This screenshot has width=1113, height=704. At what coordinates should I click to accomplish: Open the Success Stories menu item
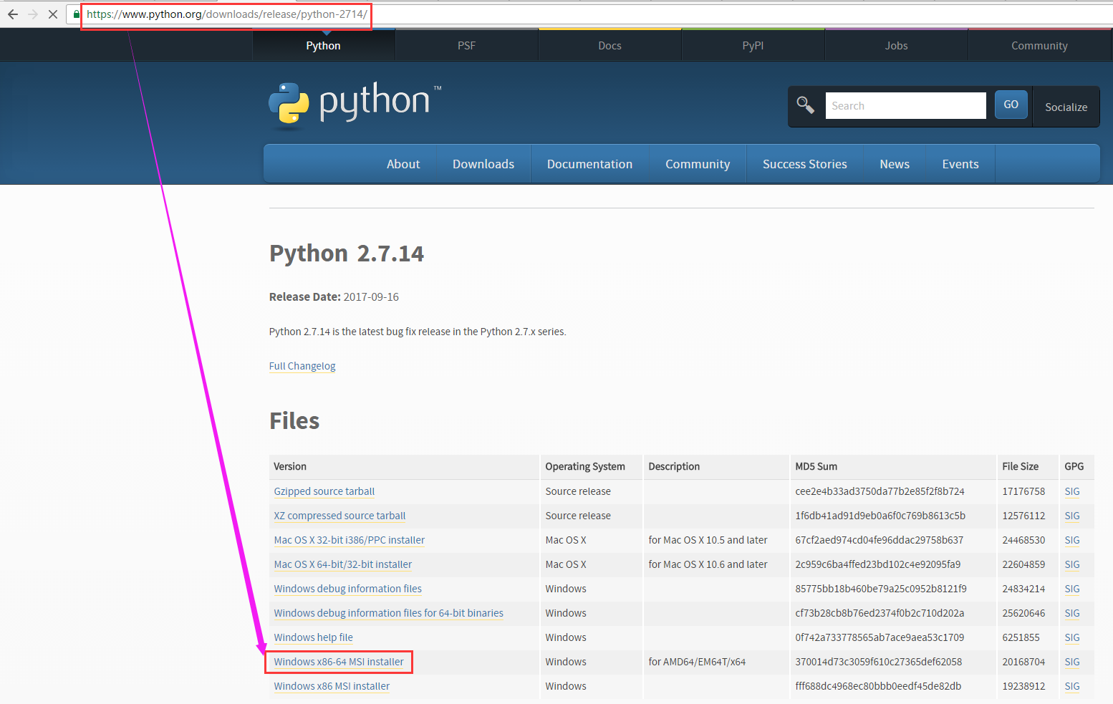pos(804,164)
